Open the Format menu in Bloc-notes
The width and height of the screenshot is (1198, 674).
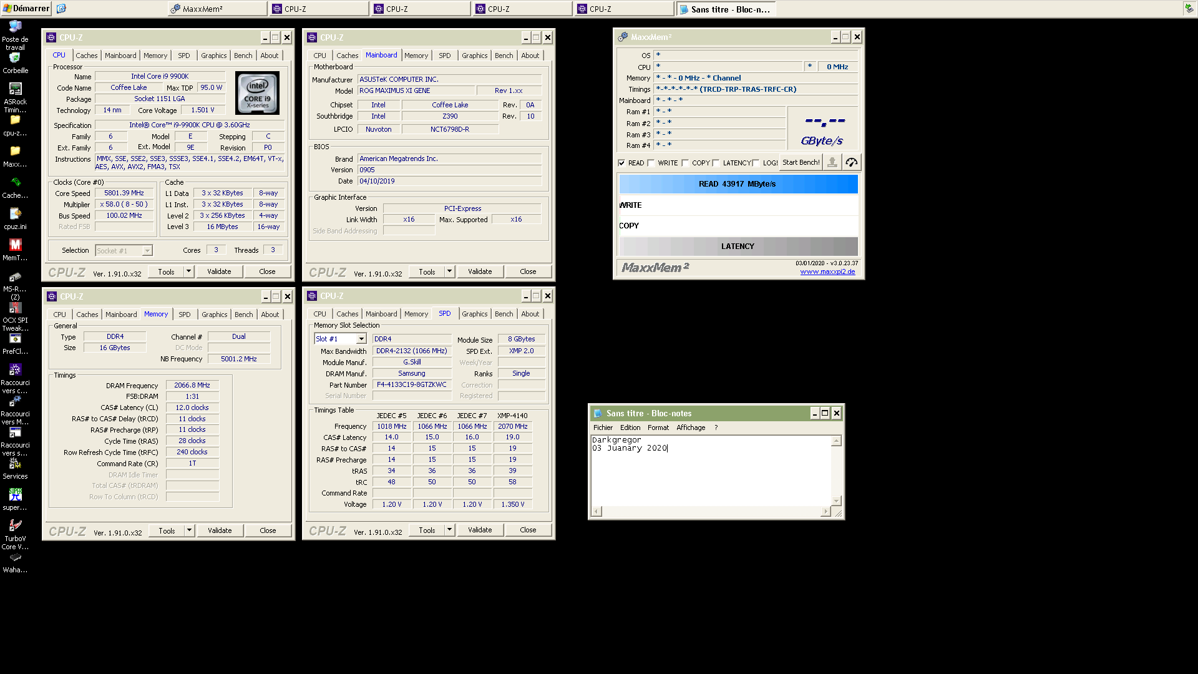coord(658,427)
